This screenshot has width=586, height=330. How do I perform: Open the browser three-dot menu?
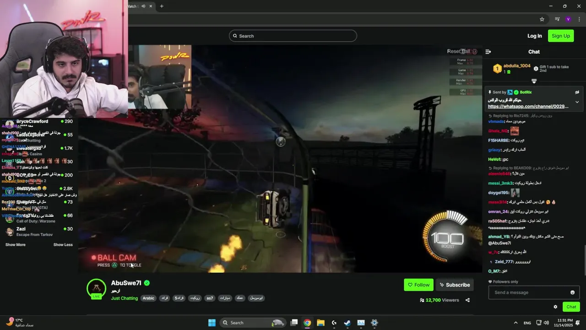coord(580,19)
